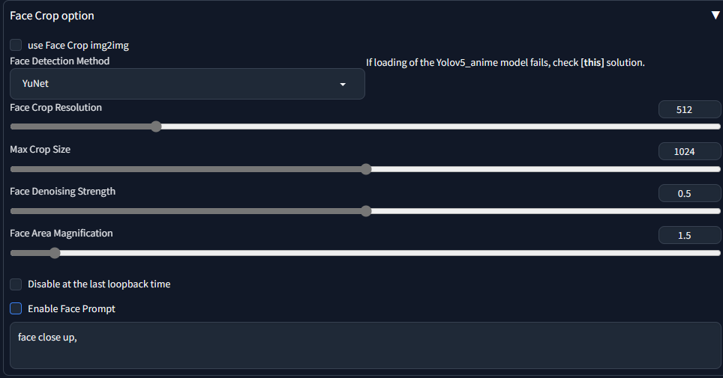The image size is (723, 378).
Task: Open the Face Detection Method dropdown arrow
Action: [343, 85]
